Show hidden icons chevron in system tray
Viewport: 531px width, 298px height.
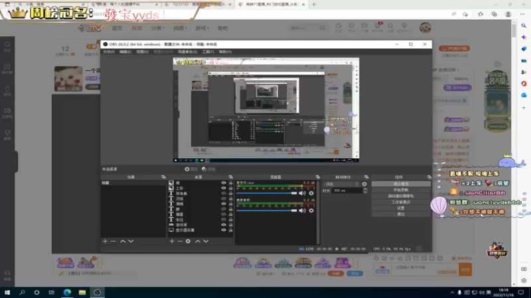pyautogui.click(x=452, y=293)
